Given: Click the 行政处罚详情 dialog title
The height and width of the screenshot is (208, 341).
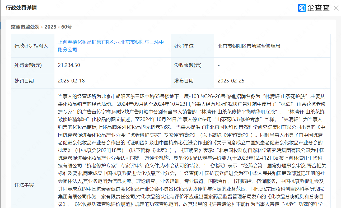Looking at the screenshot, I should point(21,8).
